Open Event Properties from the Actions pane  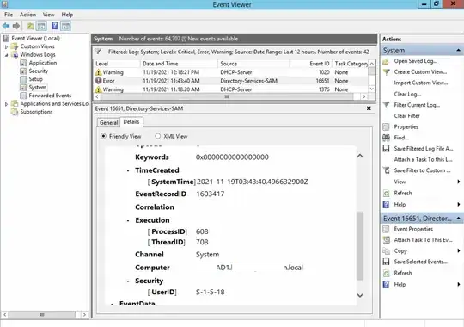(413, 229)
